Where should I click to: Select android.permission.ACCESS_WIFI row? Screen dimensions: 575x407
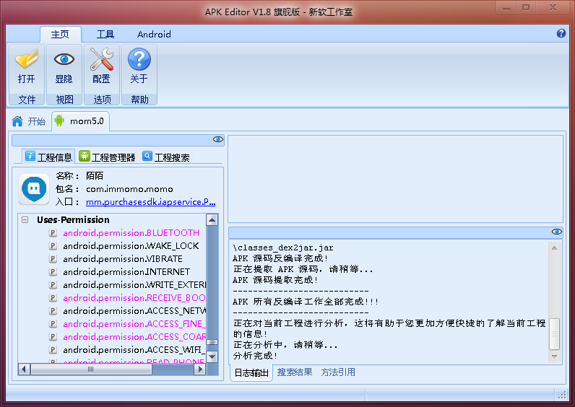tap(134, 350)
